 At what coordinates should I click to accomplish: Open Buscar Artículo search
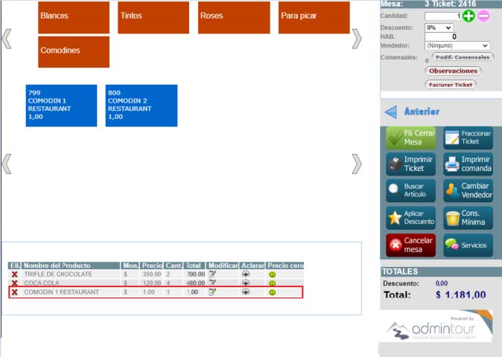click(412, 190)
